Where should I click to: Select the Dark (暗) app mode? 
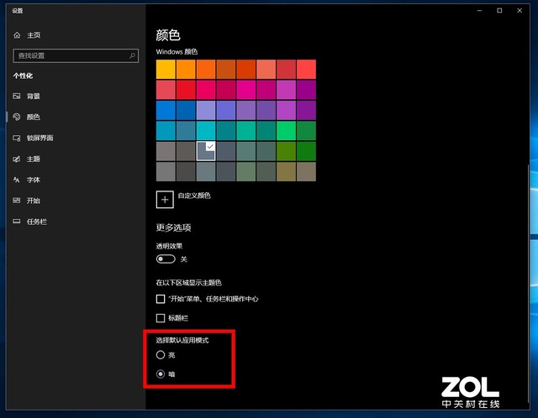[x=161, y=374]
